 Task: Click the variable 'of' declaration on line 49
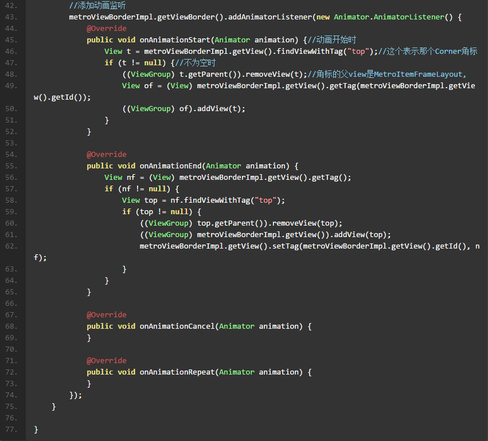coord(149,86)
